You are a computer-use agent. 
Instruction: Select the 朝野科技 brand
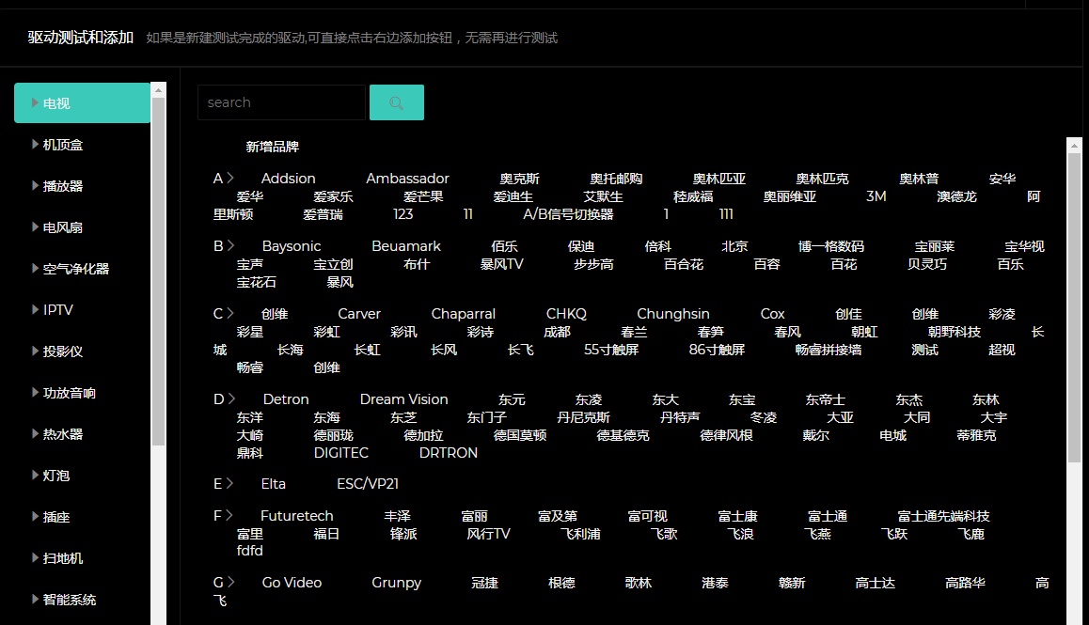(955, 332)
